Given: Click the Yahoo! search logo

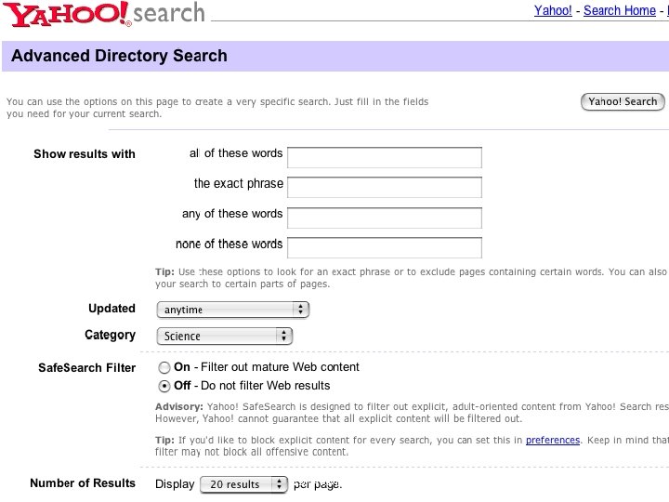Looking at the screenshot, I should click(104, 14).
